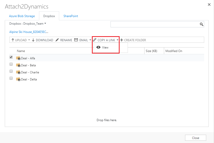Screen dimensions: 214x143
Task: Choose View from Copy a Link menu
Action: tap(105, 47)
